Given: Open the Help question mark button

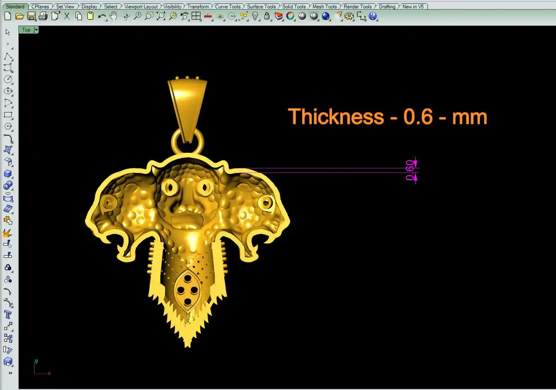Looking at the screenshot, I should pyautogui.click(x=373, y=16).
